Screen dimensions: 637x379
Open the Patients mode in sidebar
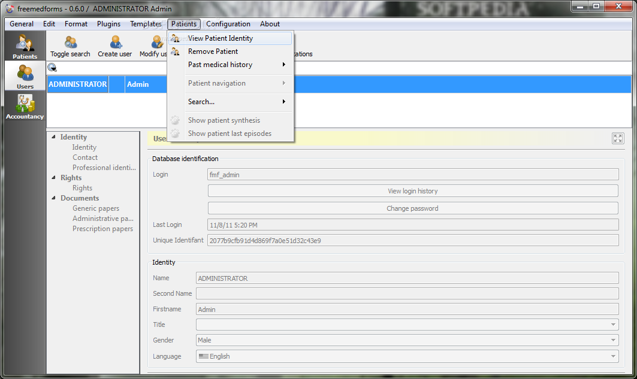[x=25, y=46]
